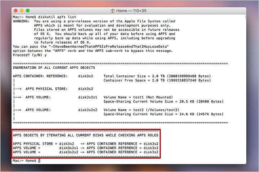
Task: Click the "WARNING:" label
Action: tap(21, 21)
